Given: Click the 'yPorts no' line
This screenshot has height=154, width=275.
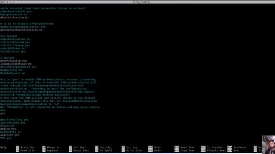Looking at the screenshot, I should pyautogui.click(x=7, y=126).
